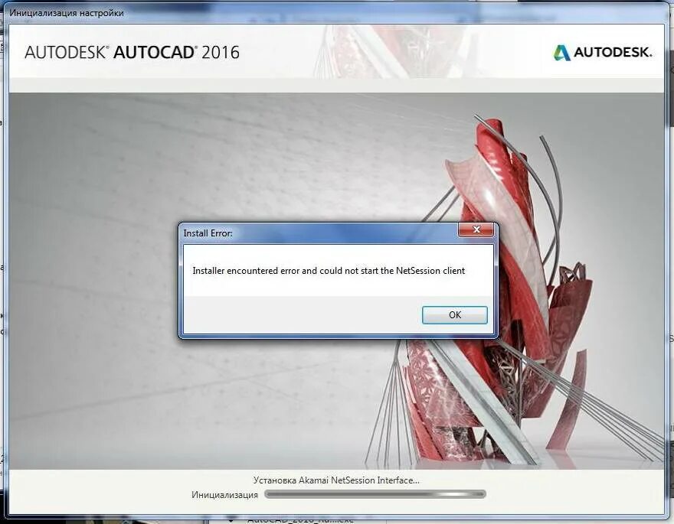Click the 'Инициализация настройки' window title
Viewport: 674px width, 524px height.
67,13
